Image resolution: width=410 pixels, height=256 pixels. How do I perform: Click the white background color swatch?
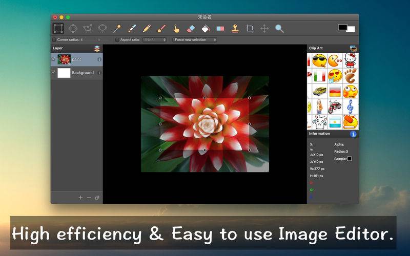coord(351,29)
